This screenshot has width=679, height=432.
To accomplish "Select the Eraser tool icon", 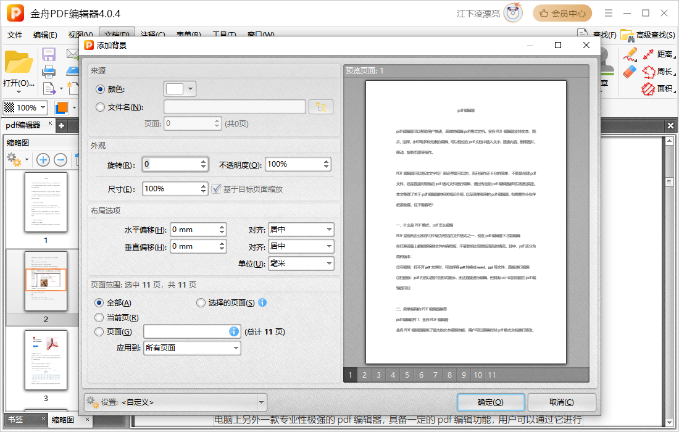I will [630, 72].
